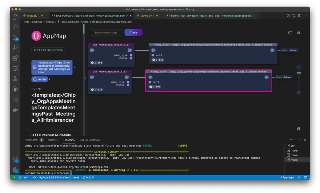Zoom out on the trace diagram
Image resolution: width=320 pixels, height=193 pixels.
click(299, 92)
